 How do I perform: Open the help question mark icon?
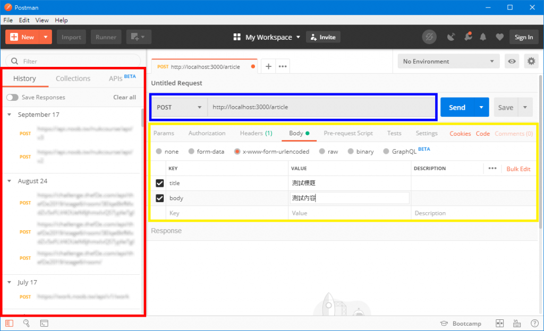[x=534, y=324]
